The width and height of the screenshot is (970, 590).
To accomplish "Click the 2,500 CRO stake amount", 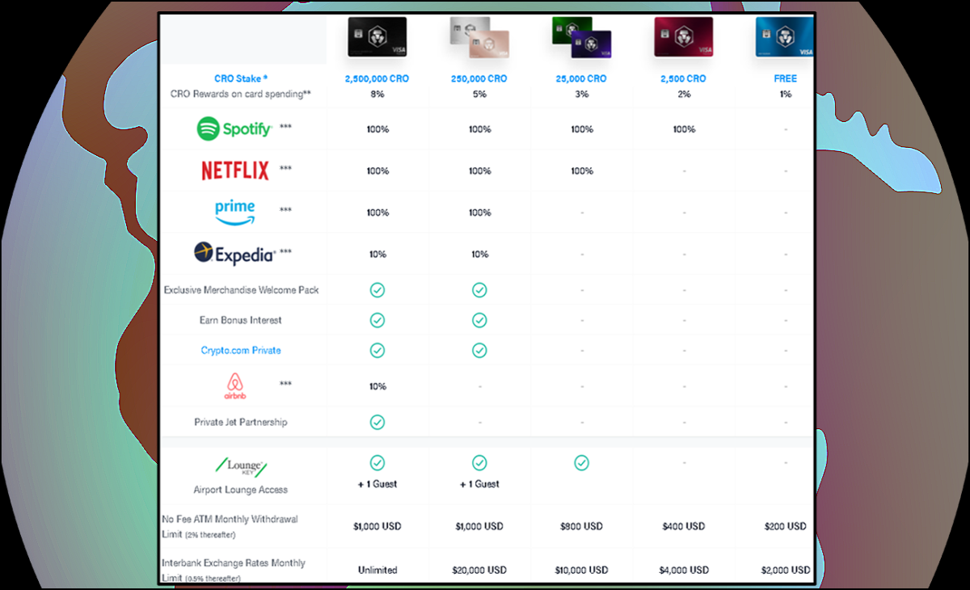I will tap(684, 79).
